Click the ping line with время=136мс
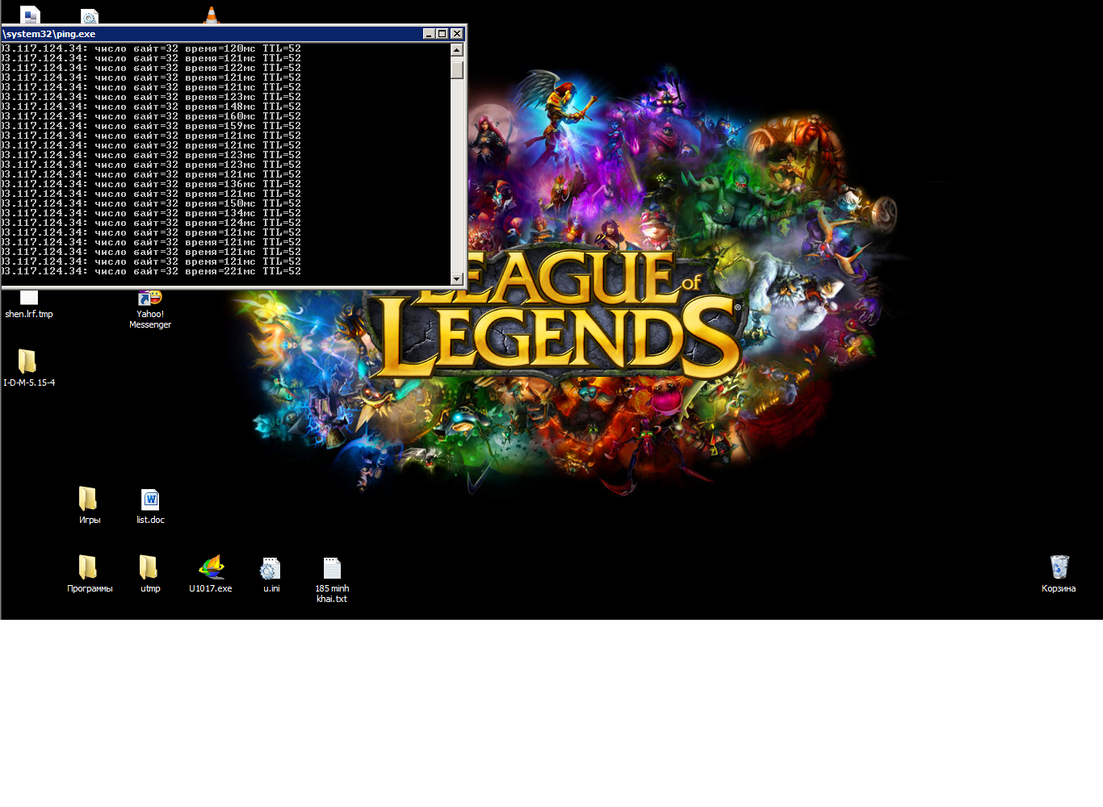Viewport: 1103px width, 807px height. (x=151, y=184)
